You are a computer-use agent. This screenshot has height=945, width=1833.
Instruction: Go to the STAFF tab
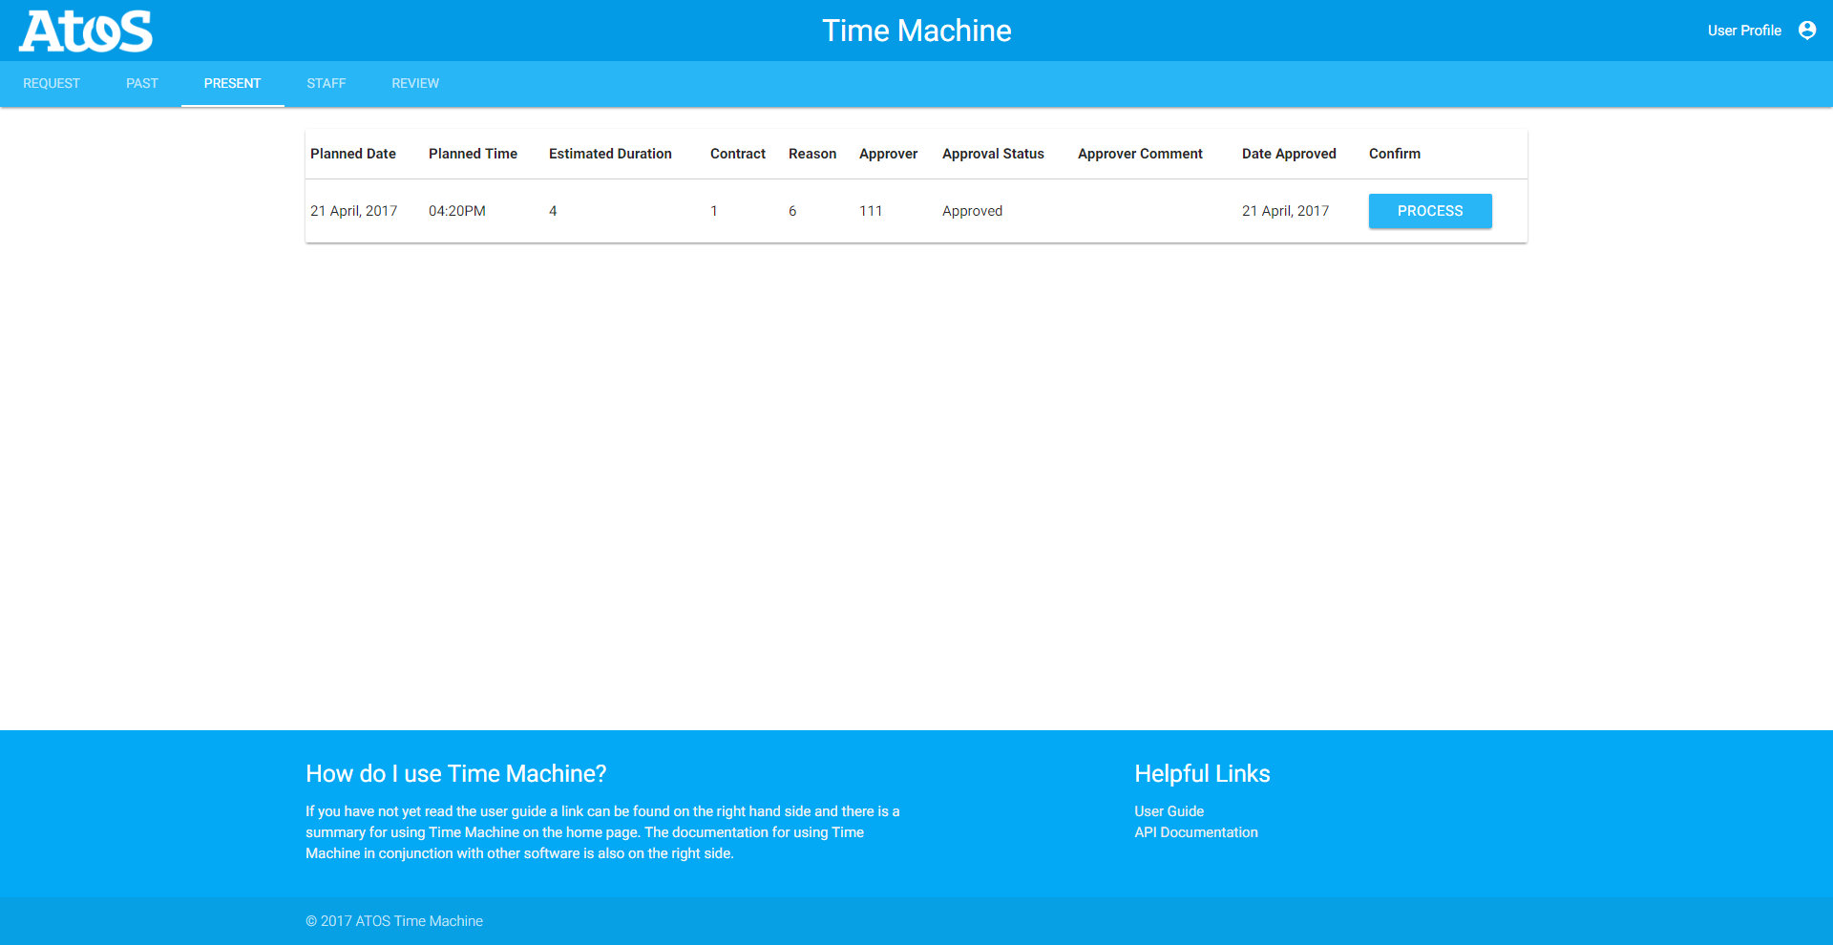point(327,84)
